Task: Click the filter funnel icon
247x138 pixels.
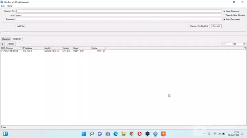Action: 2,44
